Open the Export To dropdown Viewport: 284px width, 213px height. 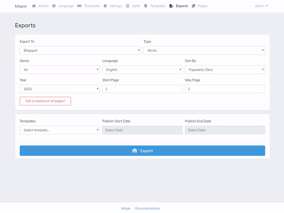pos(80,50)
